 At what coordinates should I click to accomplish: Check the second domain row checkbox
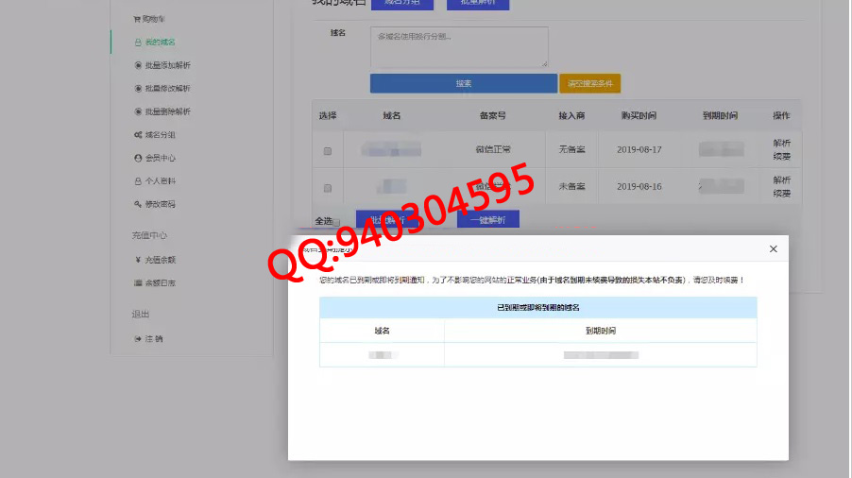328,188
